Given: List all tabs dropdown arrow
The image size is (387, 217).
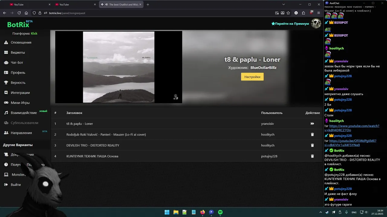Looking at the screenshot, I should pos(284,5).
